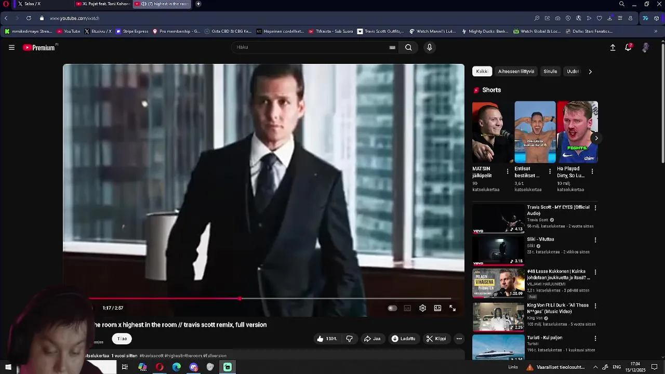This screenshot has width=665, height=374.
Task: Switch to the XL Pojat feat. tab
Action: [x=102, y=4]
